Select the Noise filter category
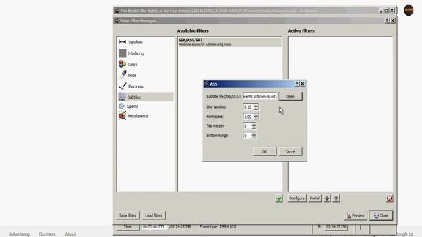This screenshot has width=422, height=237. click(x=146, y=75)
